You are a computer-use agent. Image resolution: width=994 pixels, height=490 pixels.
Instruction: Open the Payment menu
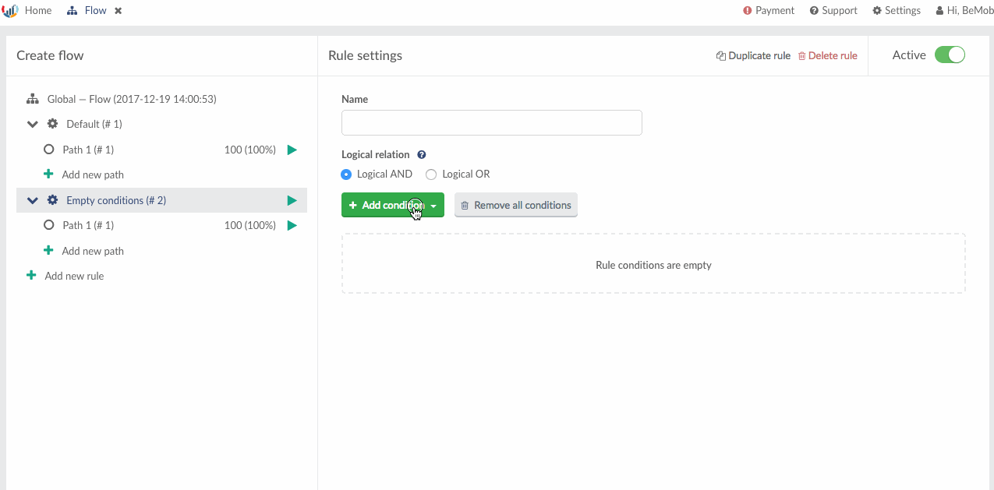(x=769, y=11)
